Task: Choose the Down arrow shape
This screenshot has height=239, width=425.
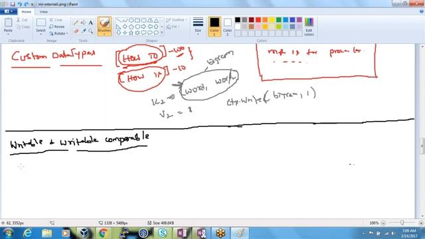Action: (x=118, y=33)
